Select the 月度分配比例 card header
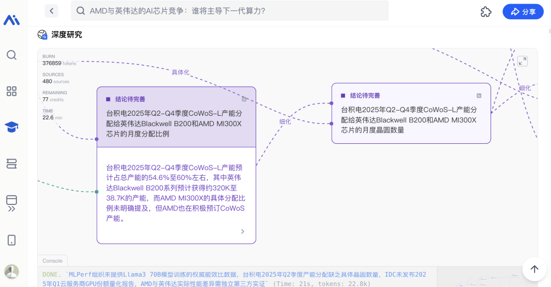This screenshot has height=287, width=551. 177,117
